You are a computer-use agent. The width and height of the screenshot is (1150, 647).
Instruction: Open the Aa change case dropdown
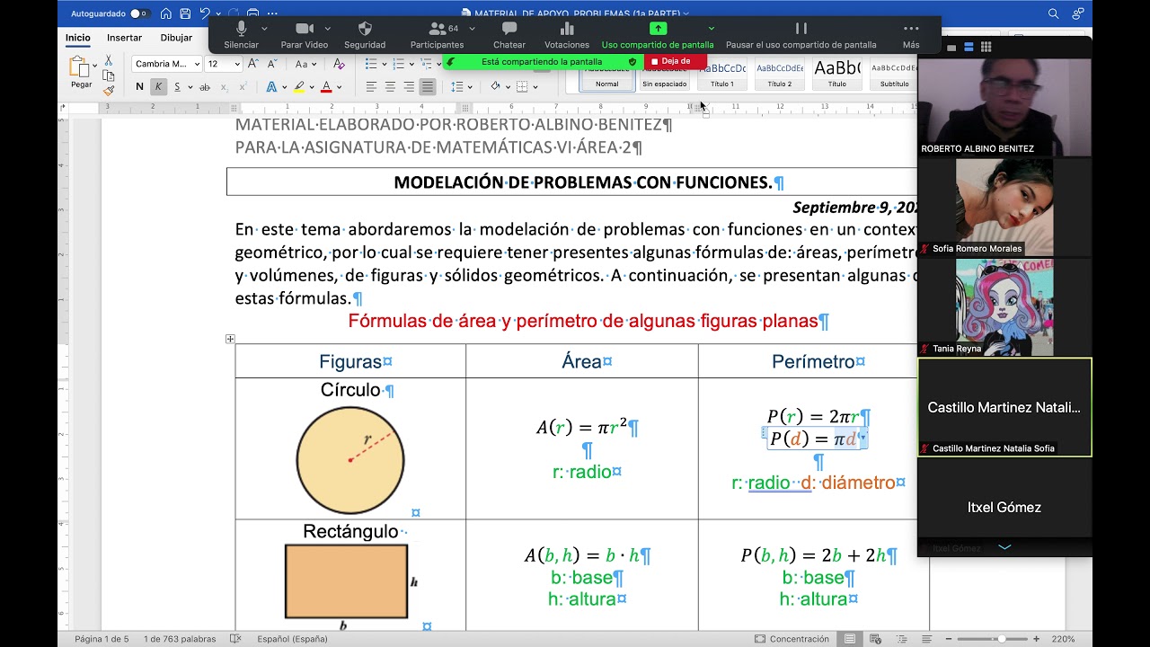(x=306, y=64)
